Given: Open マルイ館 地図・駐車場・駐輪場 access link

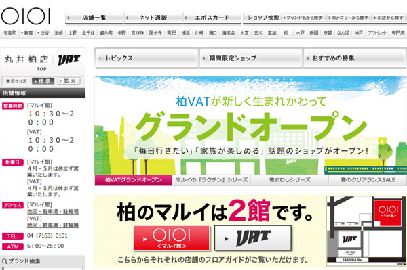Looking at the screenshot, I should coord(53,212).
